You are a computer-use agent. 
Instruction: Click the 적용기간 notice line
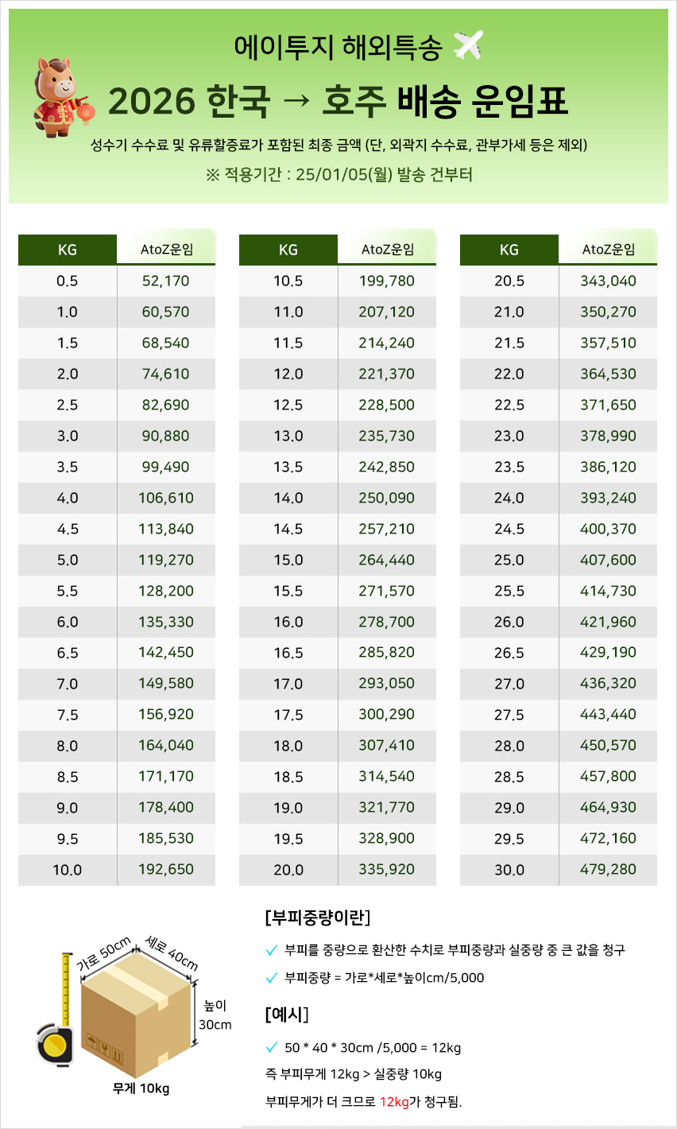338,175
